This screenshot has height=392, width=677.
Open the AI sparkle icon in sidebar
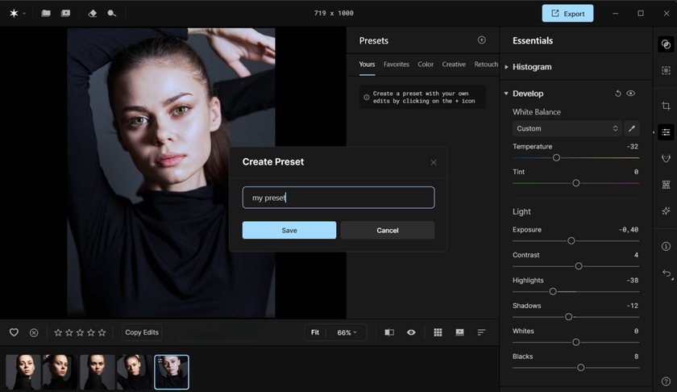click(666, 211)
